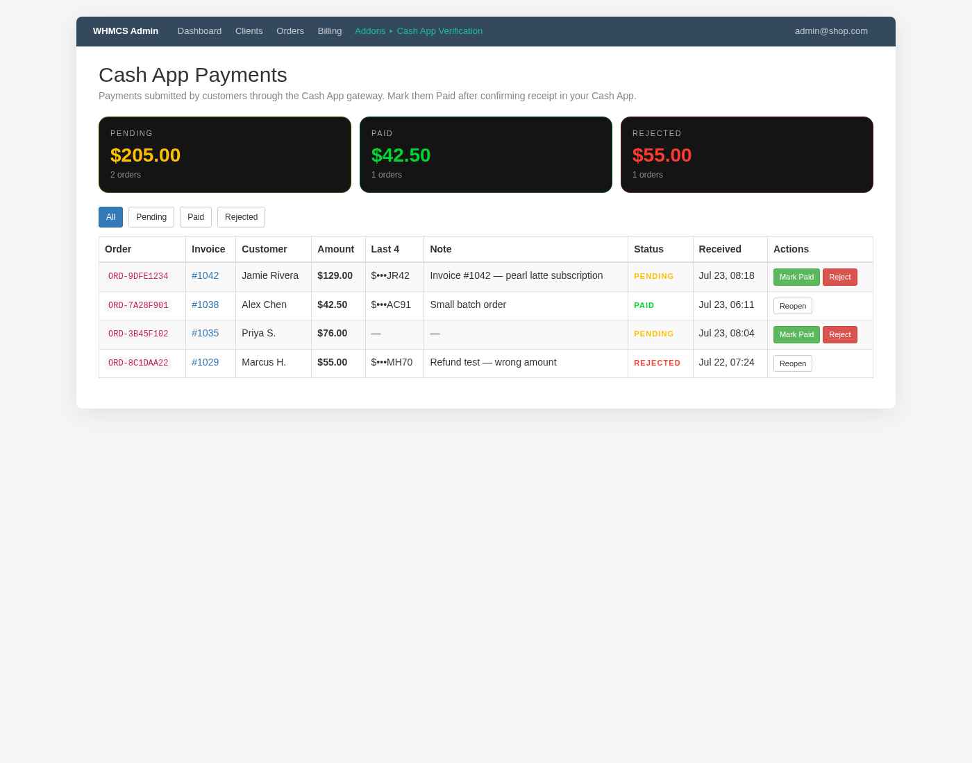Click the REJECTED status label in table
Screen dimensions: 972x763
(x=657, y=363)
